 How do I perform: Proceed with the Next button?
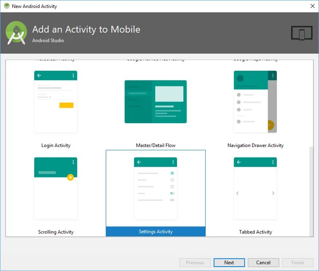[229, 263]
